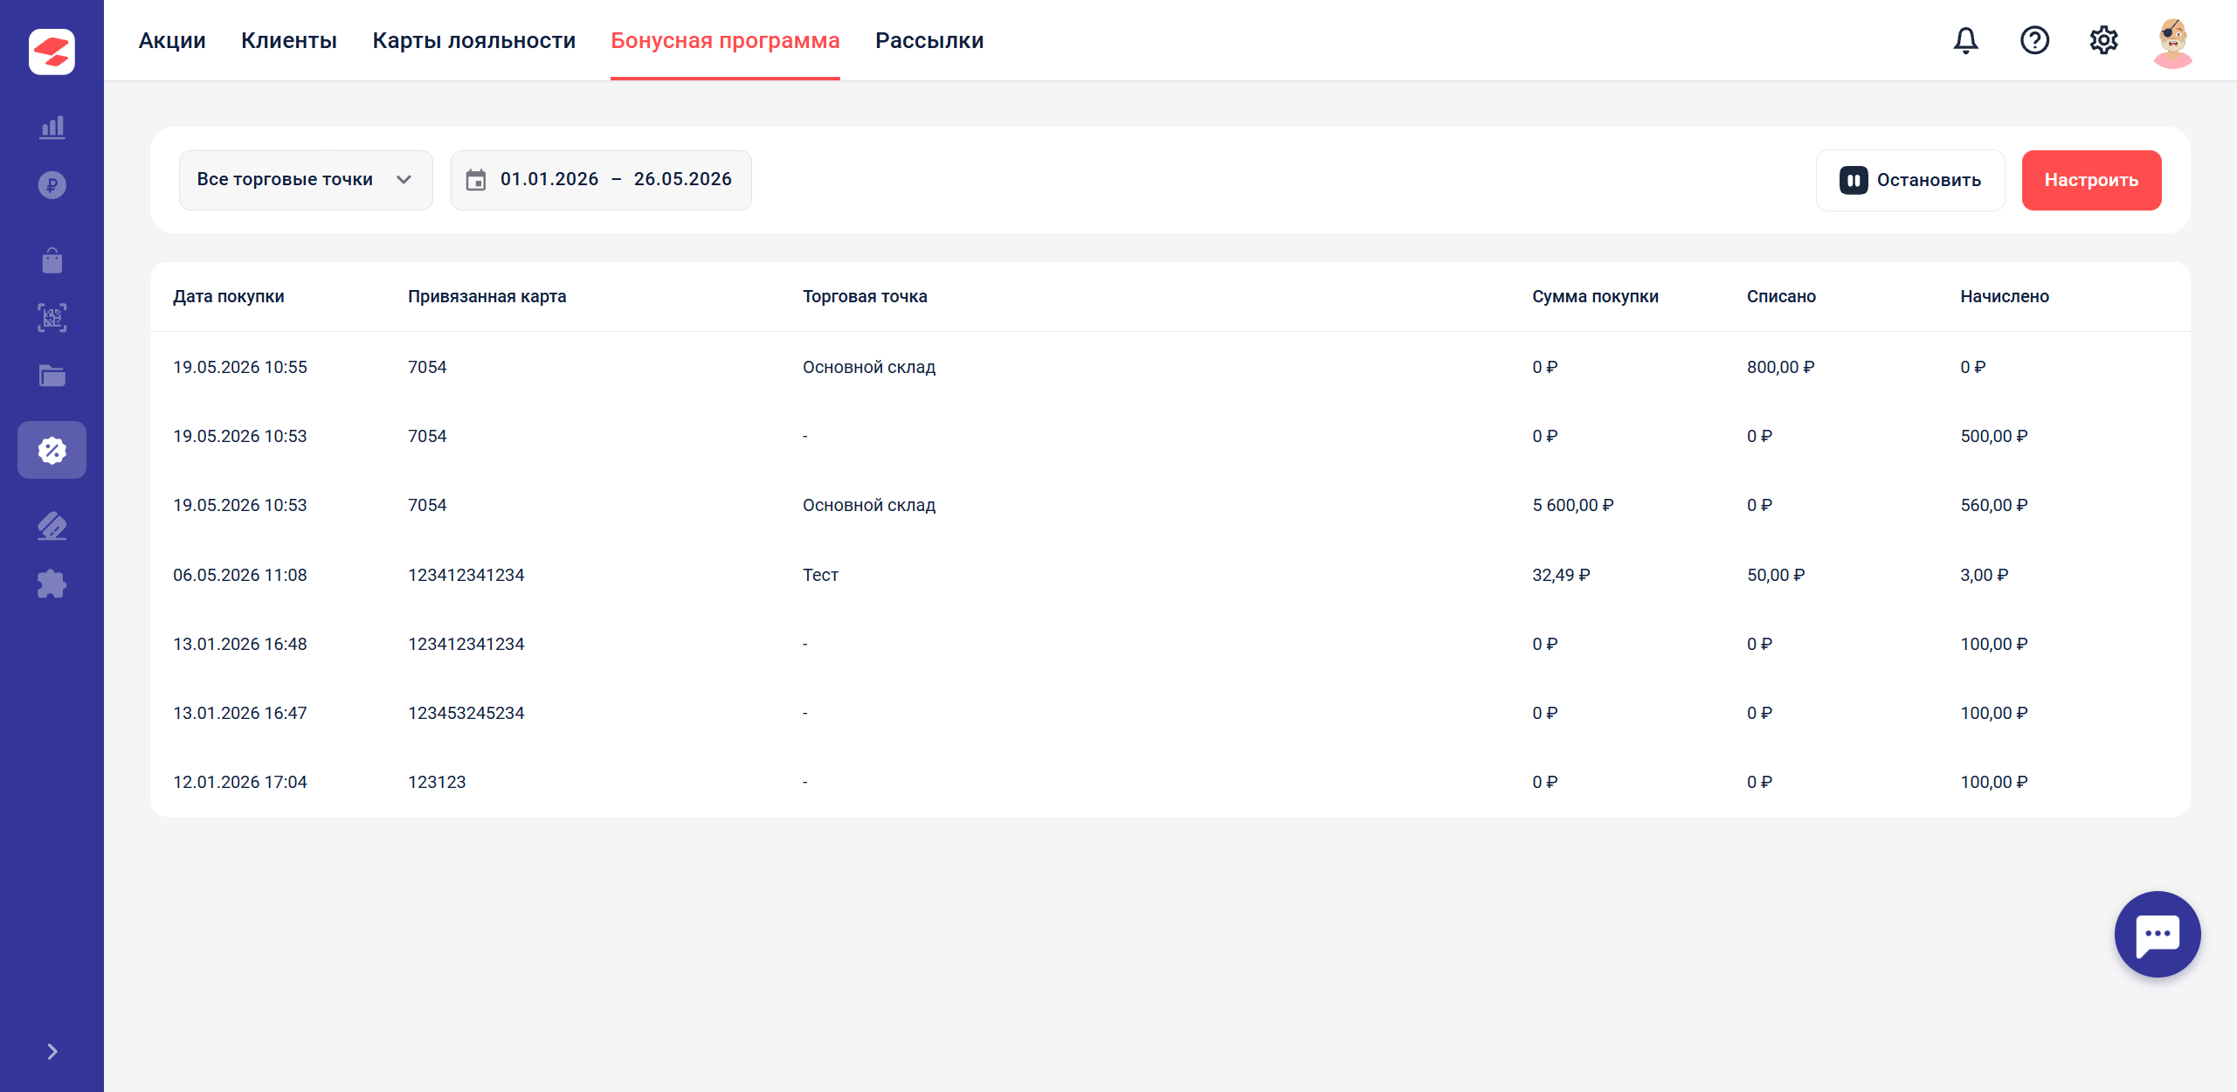Open notifications bell icon
Image resolution: width=2237 pixels, height=1092 pixels.
pyautogui.click(x=1965, y=40)
